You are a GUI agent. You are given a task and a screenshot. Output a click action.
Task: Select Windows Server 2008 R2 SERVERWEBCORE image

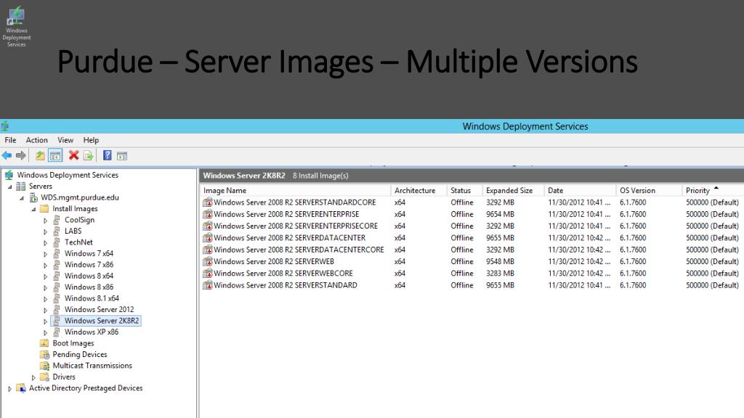(283, 274)
